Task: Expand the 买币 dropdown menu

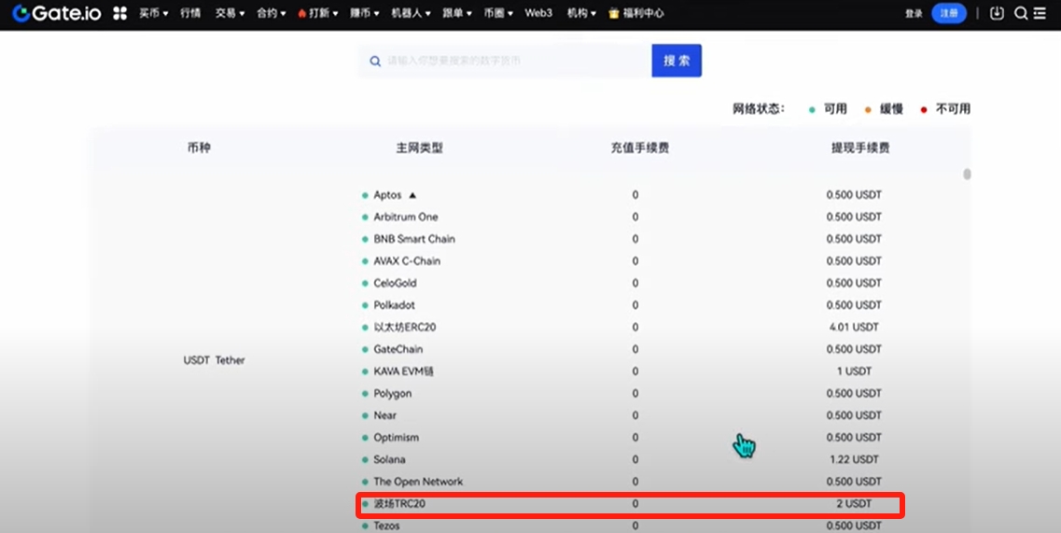Action: click(x=154, y=13)
